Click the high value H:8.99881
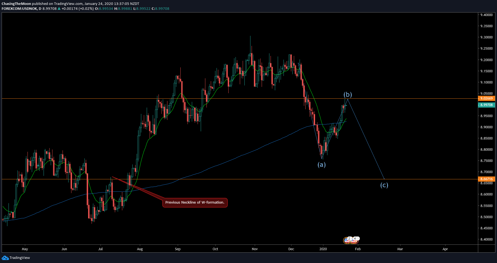Viewport: 497px width, 263px height. pyautogui.click(x=123, y=8)
